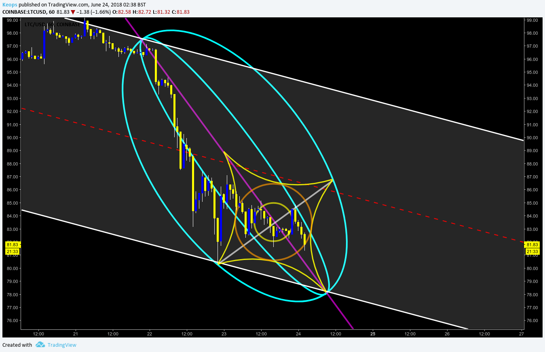Click the 23 date label on time axis
This screenshot has width=545, height=352.
[224, 334]
